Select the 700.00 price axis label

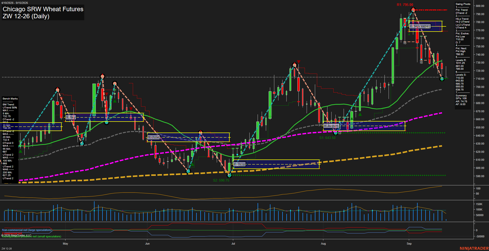[480, 87]
